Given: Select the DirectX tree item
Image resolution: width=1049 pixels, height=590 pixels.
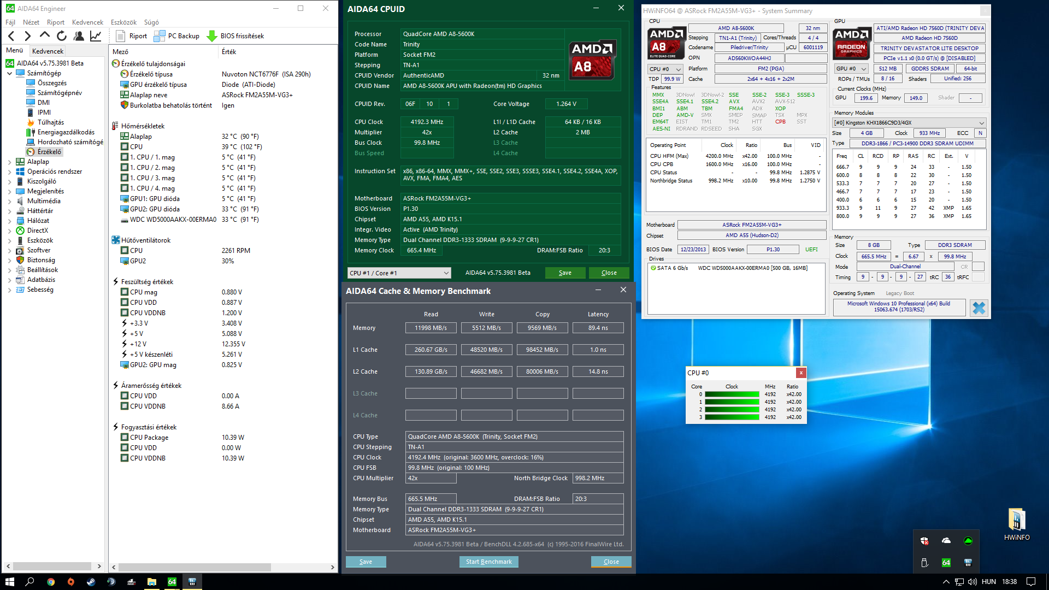Looking at the screenshot, I should click(x=37, y=231).
